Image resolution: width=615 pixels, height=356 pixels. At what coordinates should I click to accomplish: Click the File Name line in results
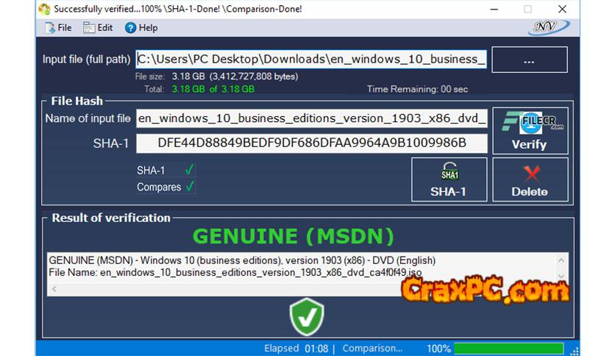click(235, 272)
